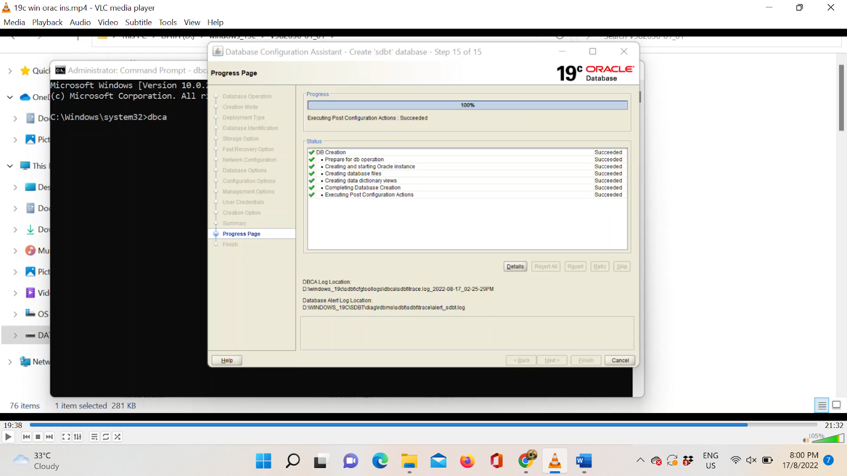
Task: Open the VLC Video menu
Action: [x=108, y=22]
